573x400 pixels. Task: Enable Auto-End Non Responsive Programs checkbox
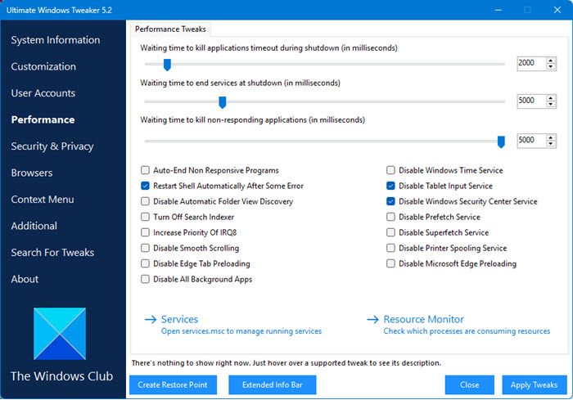pos(145,170)
